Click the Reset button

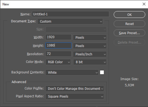[x=129, y=24]
